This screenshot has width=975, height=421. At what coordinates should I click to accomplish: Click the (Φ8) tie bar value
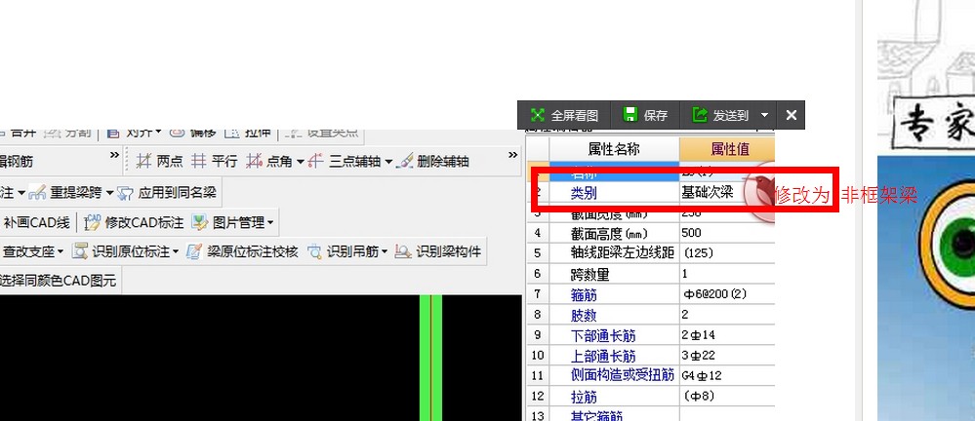[x=699, y=396]
